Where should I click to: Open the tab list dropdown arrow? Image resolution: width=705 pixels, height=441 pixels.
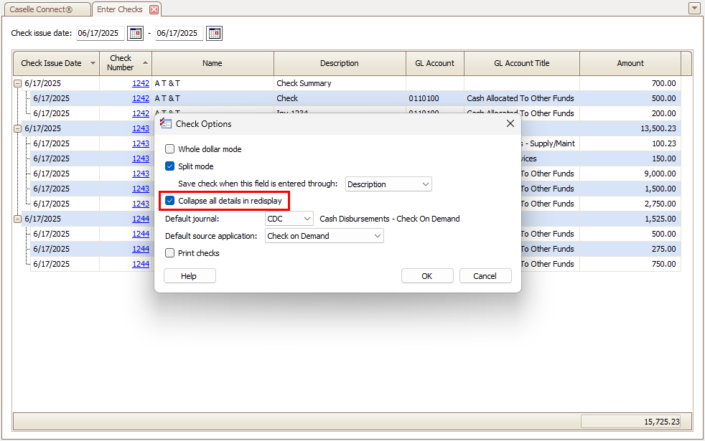(694, 9)
